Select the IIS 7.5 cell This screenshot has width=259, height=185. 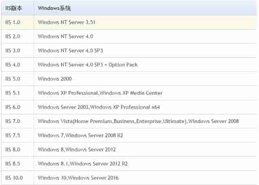pos(13,136)
